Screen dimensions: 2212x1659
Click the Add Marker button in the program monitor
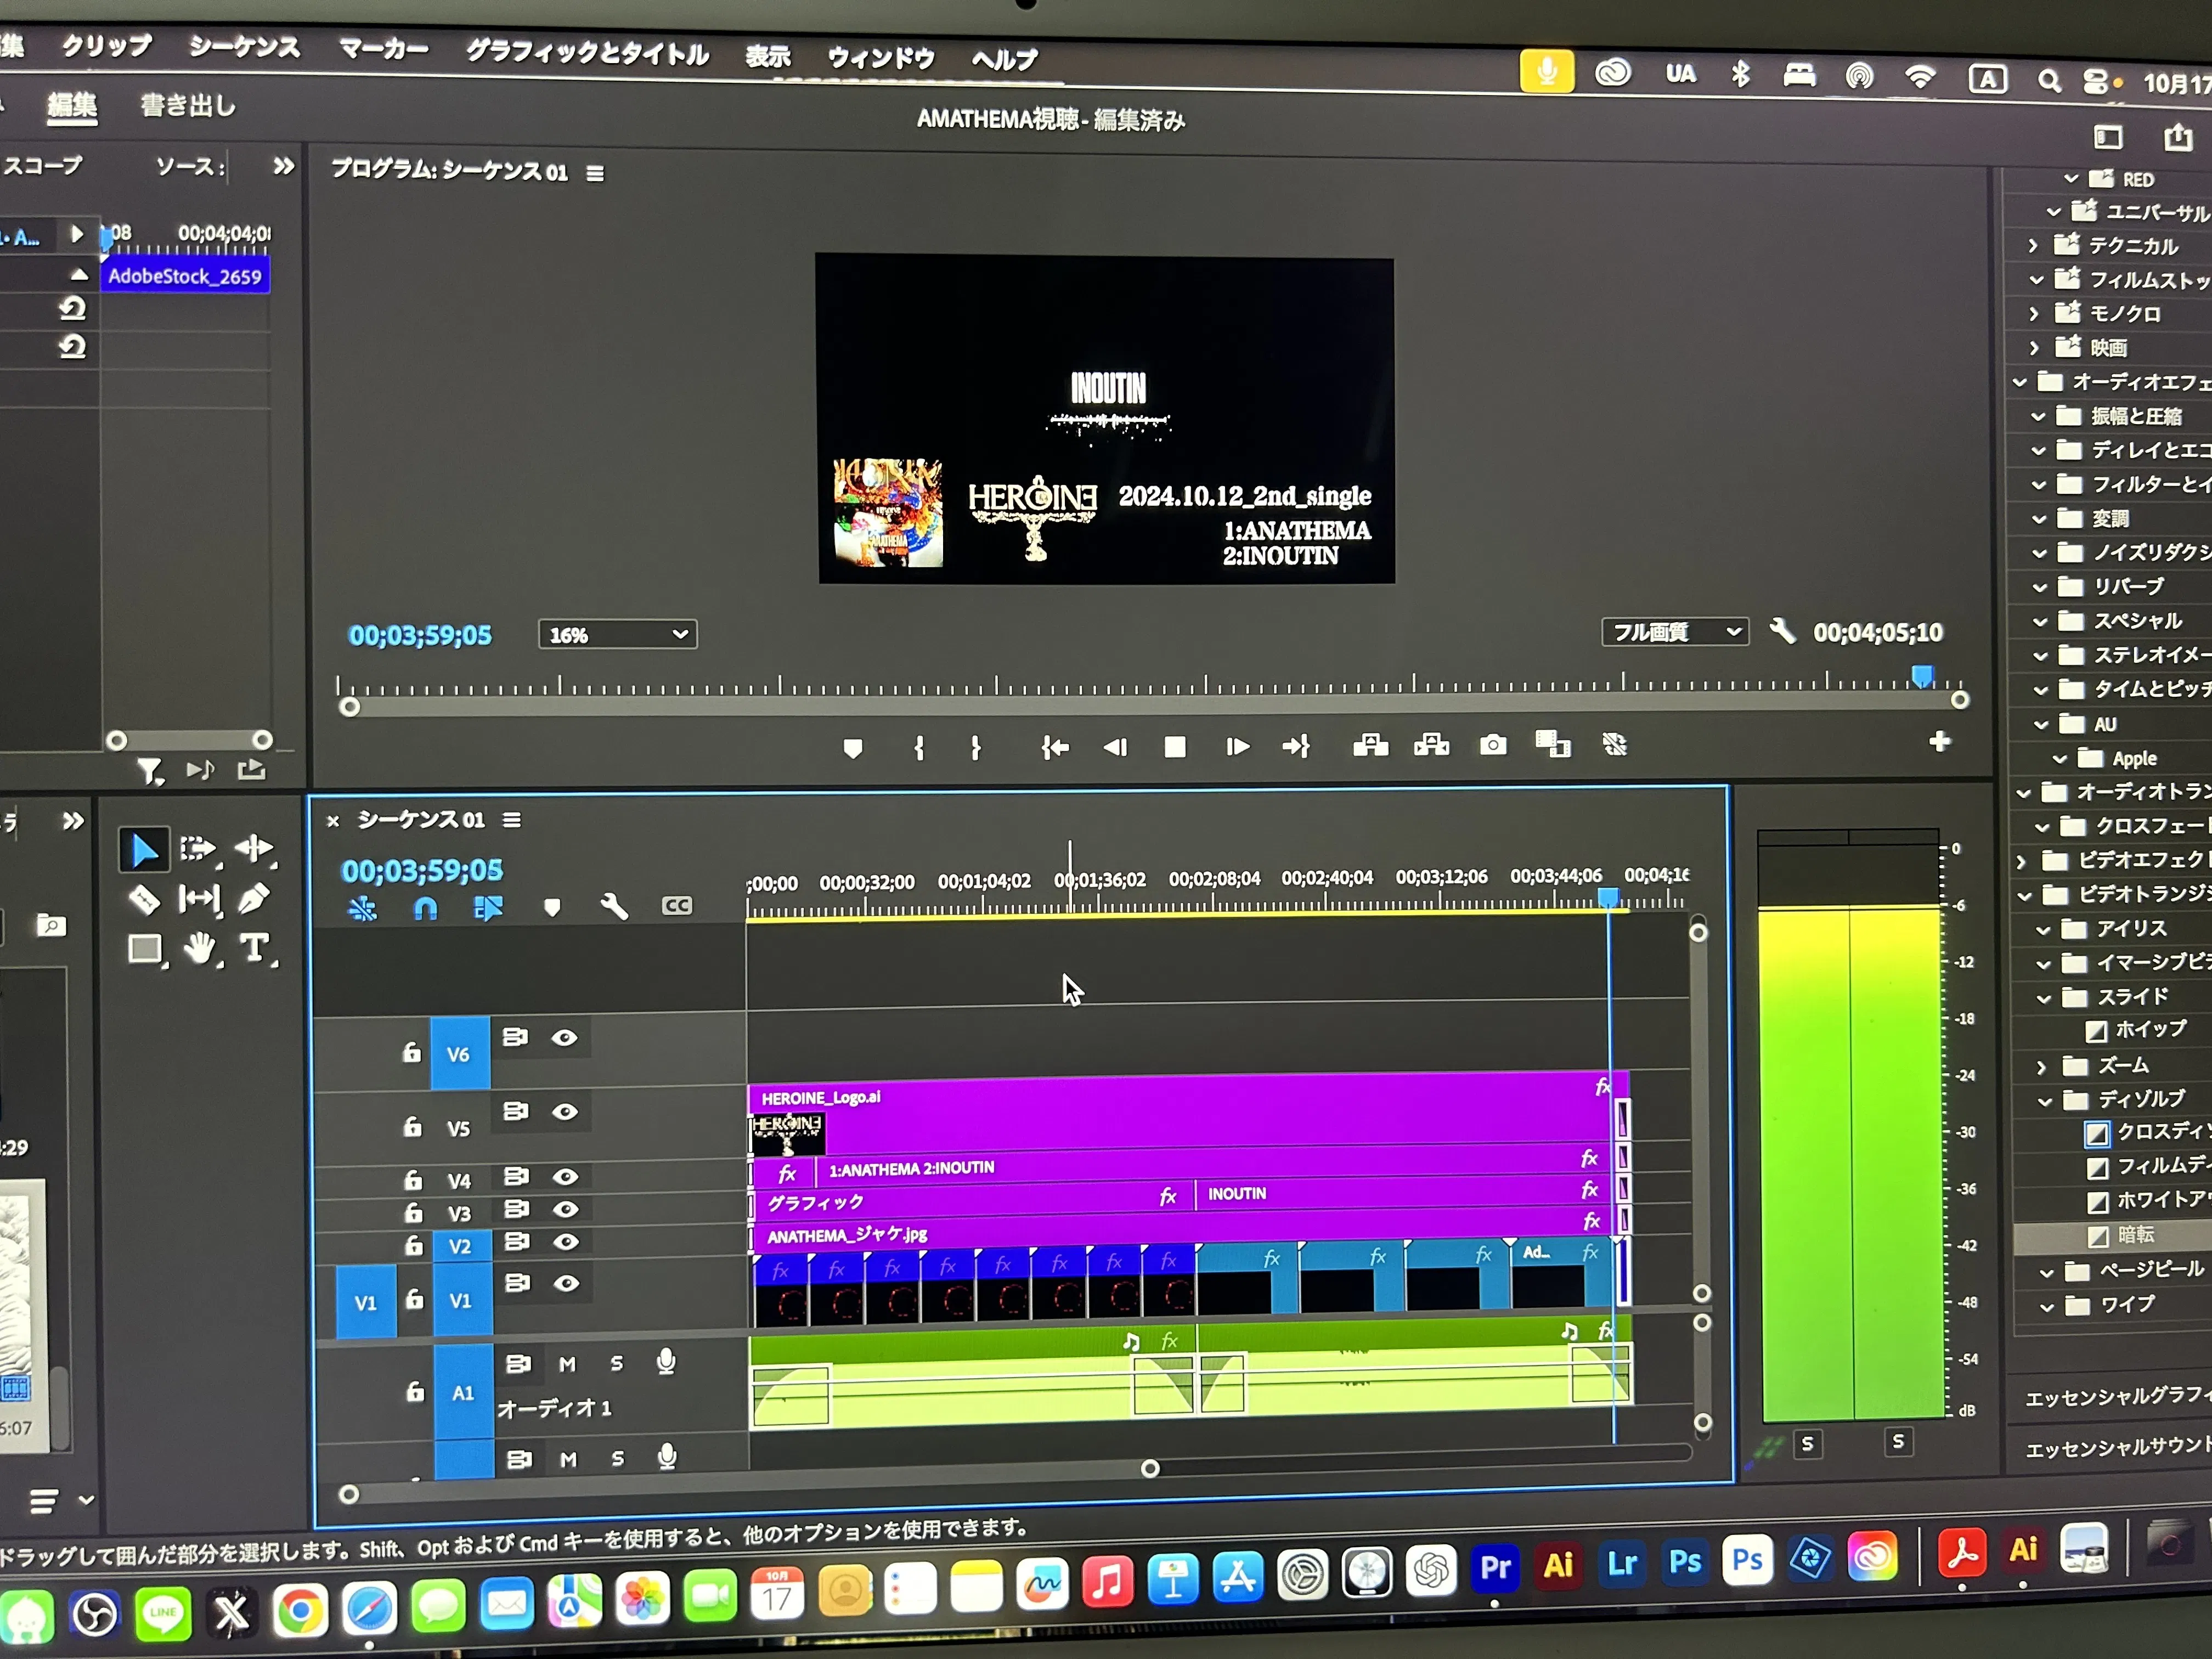(x=852, y=748)
